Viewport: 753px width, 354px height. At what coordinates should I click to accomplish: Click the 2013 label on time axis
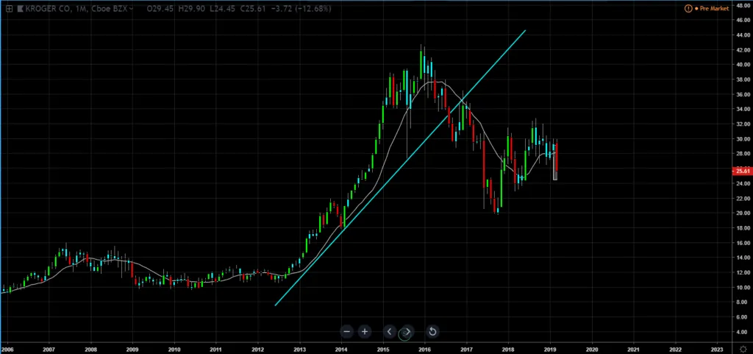[300, 350]
